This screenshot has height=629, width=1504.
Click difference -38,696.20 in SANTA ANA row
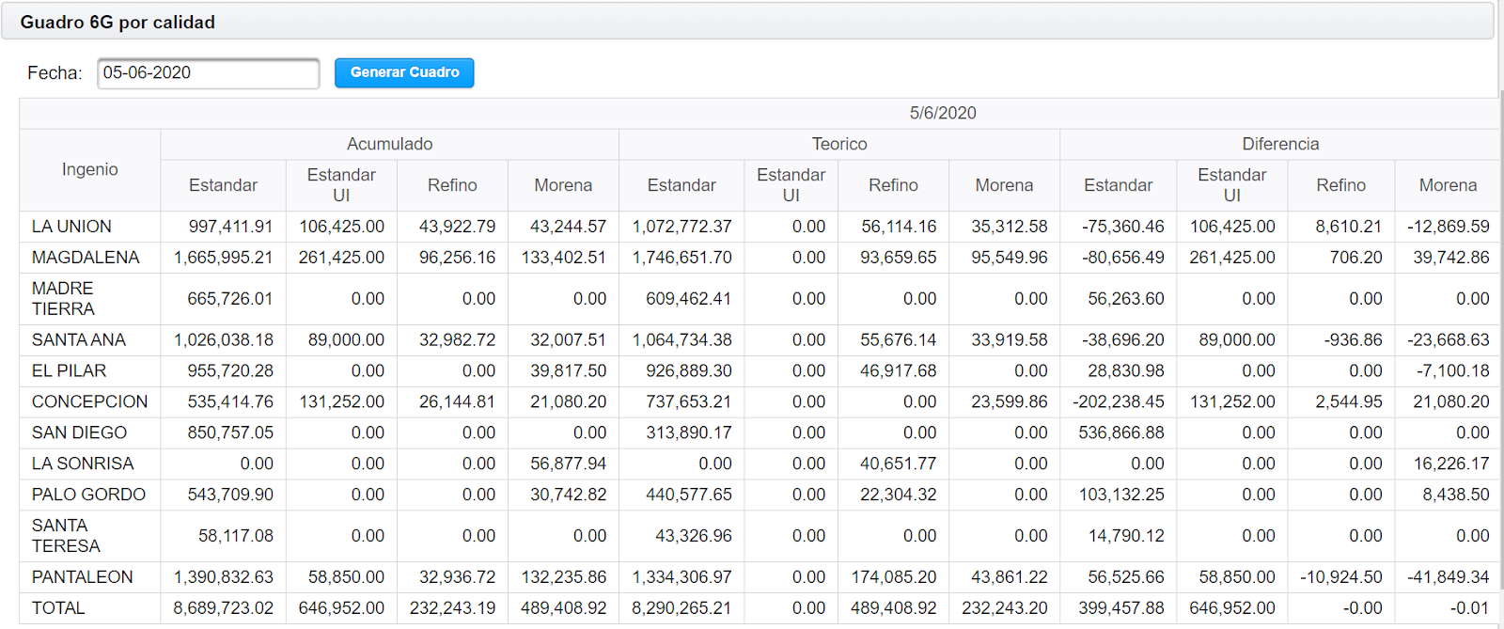(1123, 340)
